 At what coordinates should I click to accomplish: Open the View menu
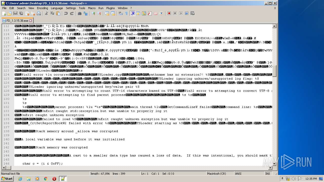31,8
